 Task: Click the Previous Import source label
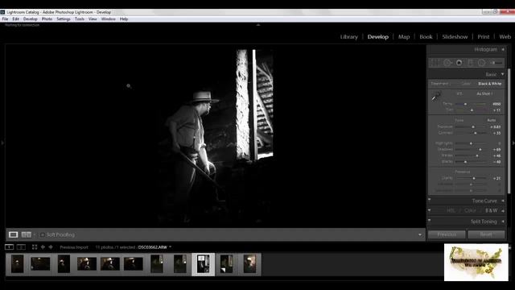[x=74, y=247]
